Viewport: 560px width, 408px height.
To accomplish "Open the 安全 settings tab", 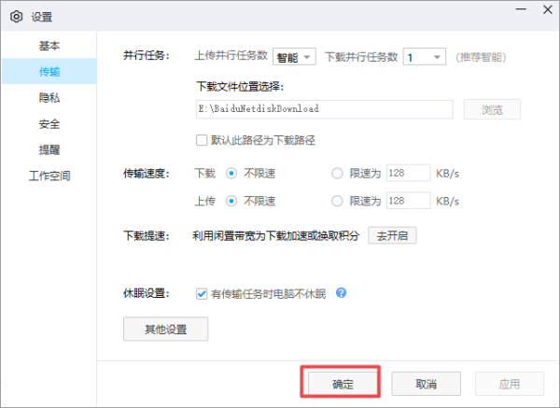I will 49,123.
